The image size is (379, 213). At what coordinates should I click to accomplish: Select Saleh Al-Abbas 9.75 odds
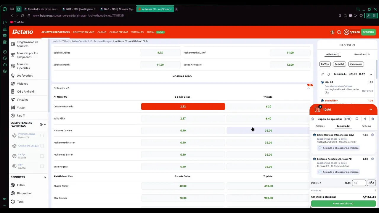click(x=160, y=53)
